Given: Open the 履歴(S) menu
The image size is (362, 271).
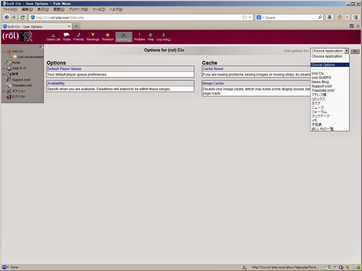Looking at the screenshot, I should click(x=59, y=9).
